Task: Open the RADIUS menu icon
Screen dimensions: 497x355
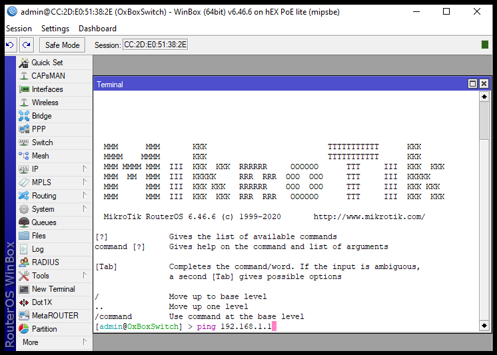Action: (x=24, y=262)
